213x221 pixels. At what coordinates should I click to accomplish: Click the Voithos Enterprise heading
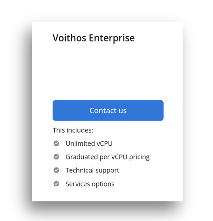pos(93,38)
